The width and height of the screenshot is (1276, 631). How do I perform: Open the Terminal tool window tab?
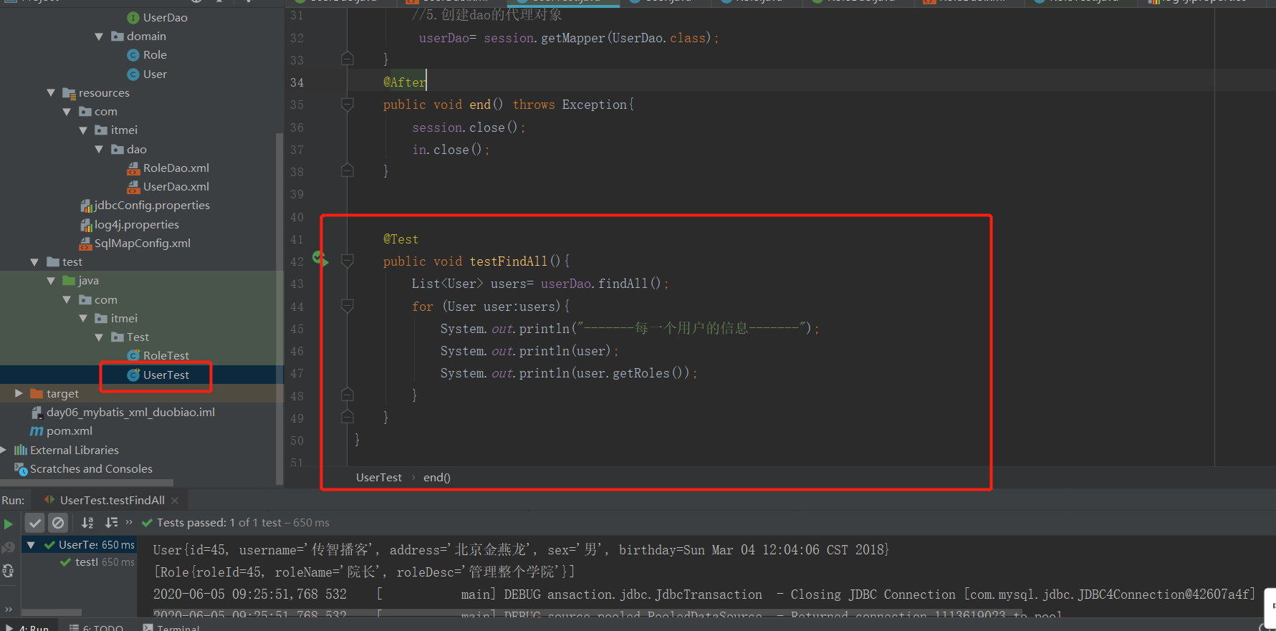point(171,627)
